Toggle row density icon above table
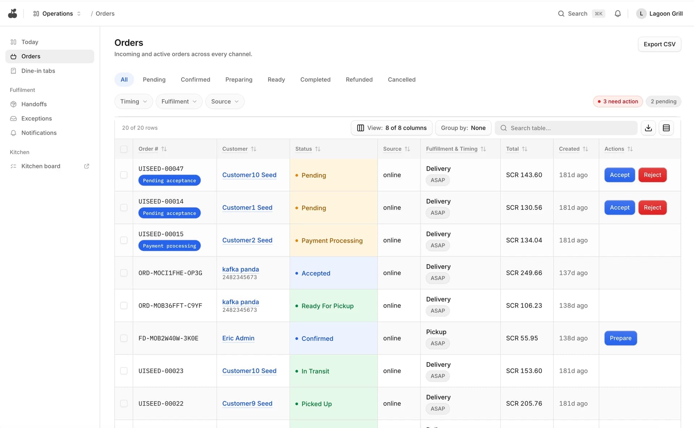Image resolution: width=694 pixels, height=428 pixels. (666, 128)
